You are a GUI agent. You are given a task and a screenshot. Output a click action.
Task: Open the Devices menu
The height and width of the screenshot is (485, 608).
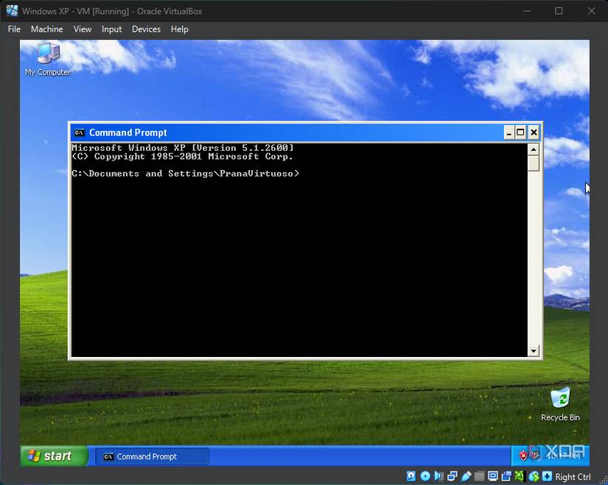[x=146, y=29]
